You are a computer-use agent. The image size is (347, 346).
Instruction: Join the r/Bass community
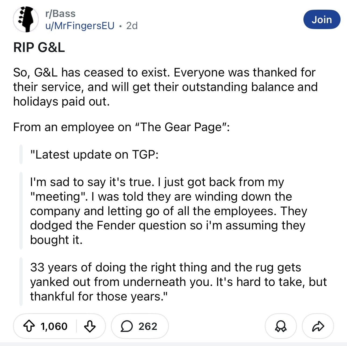click(x=322, y=20)
